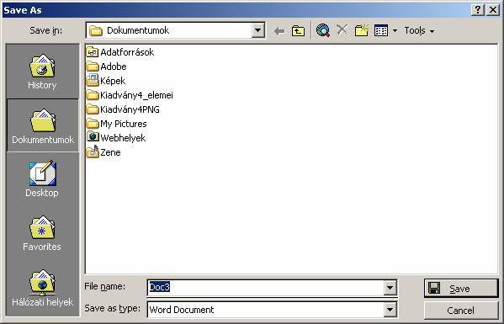Select the Adobe folder icon
Screen dimensions: 504x324
point(93,66)
